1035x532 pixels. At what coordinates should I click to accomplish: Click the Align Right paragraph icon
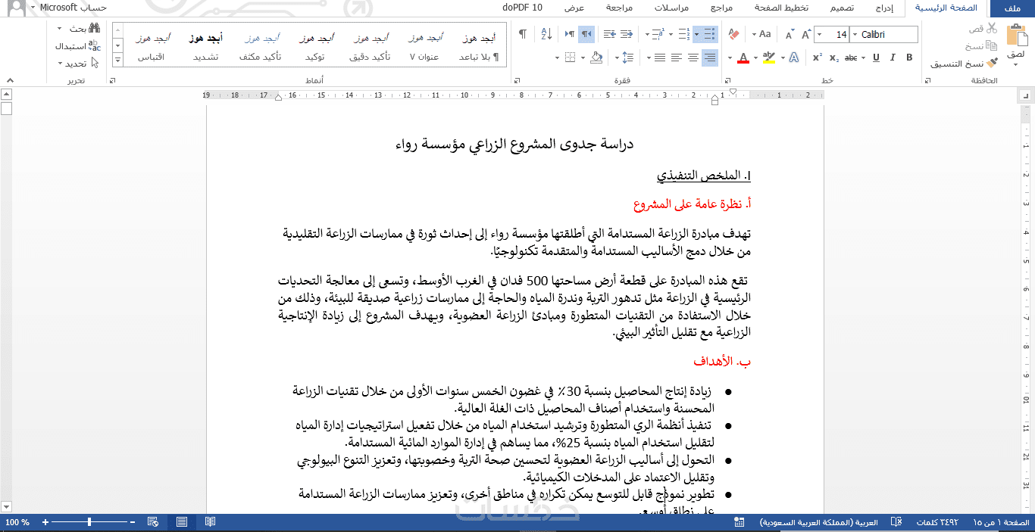pyautogui.click(x=710, y=58)
